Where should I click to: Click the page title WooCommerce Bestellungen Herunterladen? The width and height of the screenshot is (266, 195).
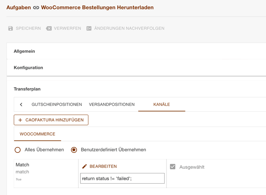(x=97, y=7)
